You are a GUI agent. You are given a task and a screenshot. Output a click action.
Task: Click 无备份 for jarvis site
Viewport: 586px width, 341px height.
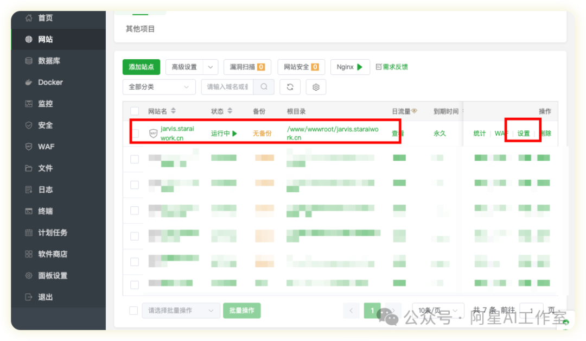tap(262, 133)
